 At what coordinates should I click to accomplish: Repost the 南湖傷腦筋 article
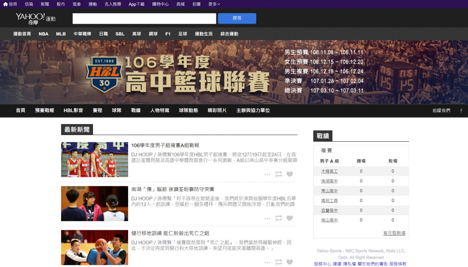(278, 218)
